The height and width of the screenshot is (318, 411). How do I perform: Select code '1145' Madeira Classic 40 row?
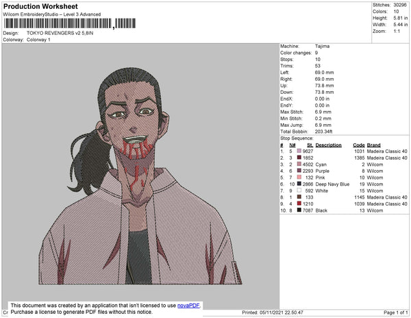(360, 197)
